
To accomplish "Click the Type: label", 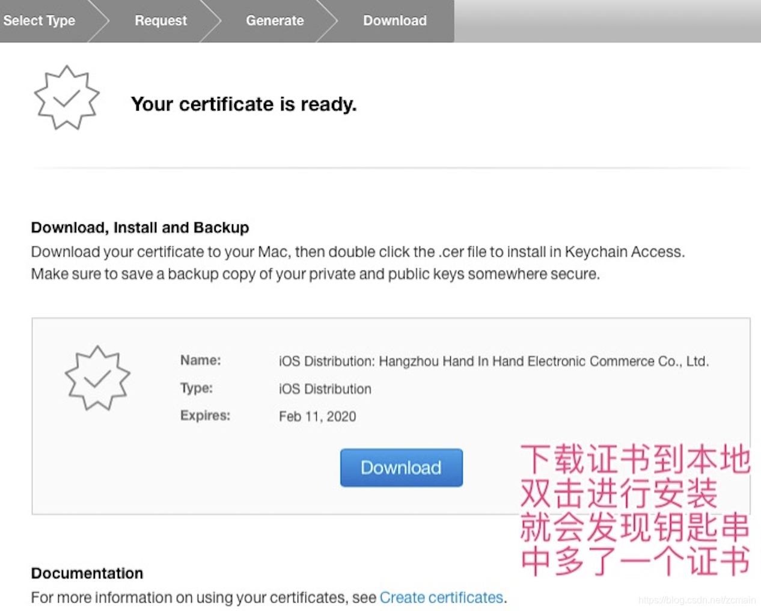I will [x=197, y=388].
